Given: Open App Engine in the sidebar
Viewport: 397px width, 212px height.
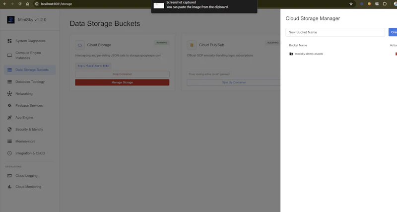Looking at the screenshot, I should point(30,118).
